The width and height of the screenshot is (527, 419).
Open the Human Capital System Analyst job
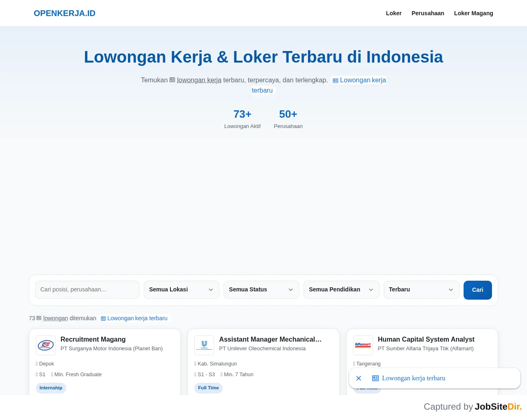426,339
